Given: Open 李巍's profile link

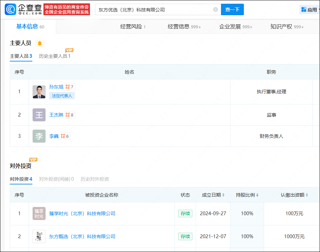Looking at the screenshot, I should tap(54, 136).
